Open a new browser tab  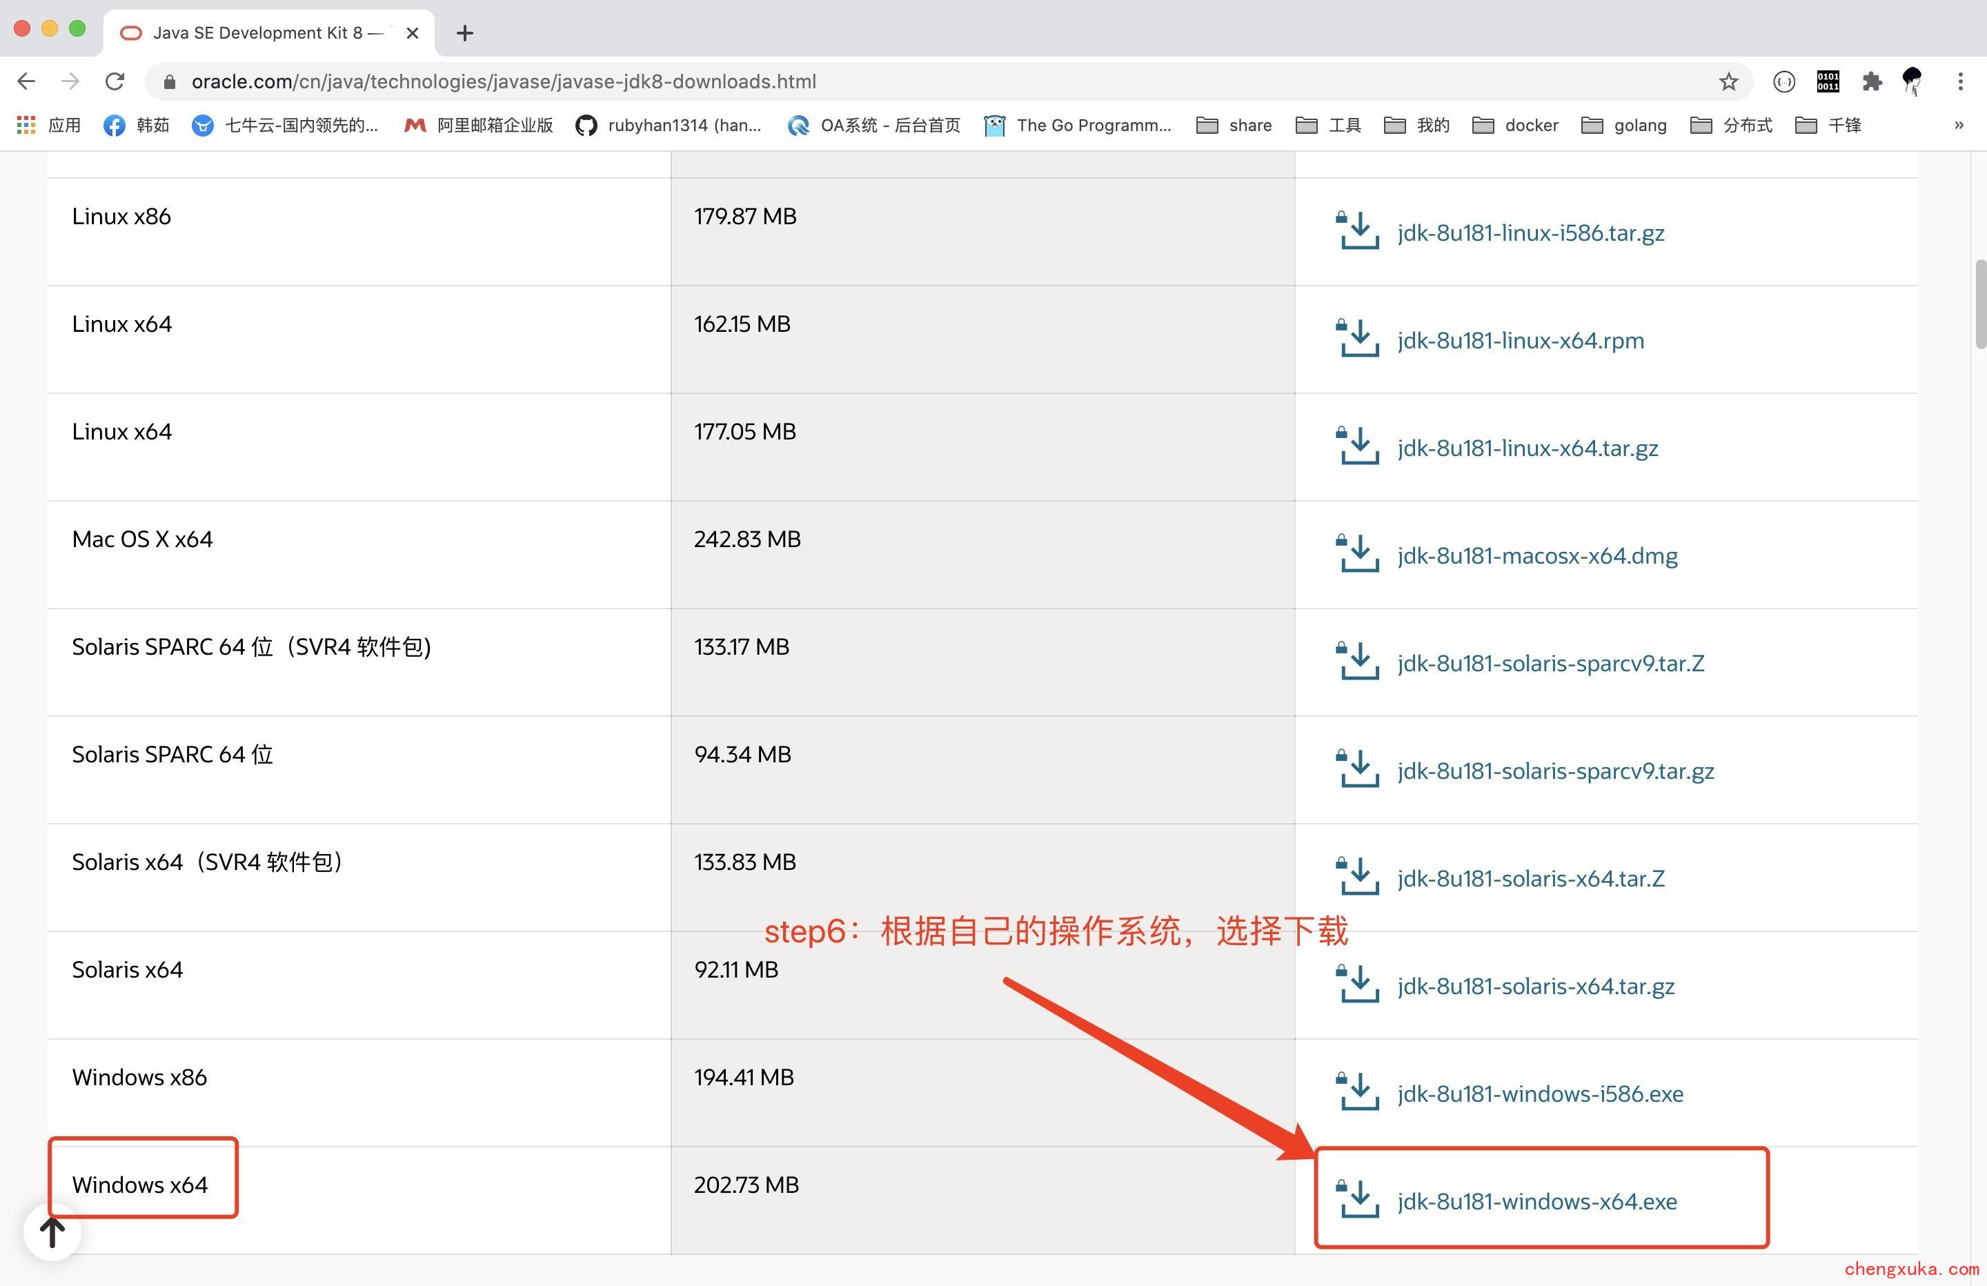point(465,32)
